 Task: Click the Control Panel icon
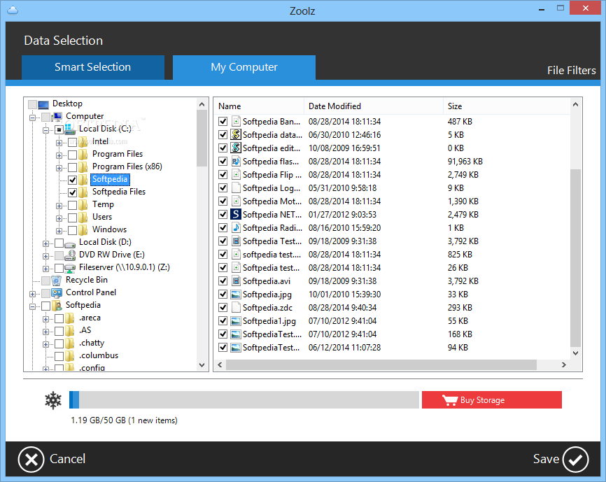(57, 292)
